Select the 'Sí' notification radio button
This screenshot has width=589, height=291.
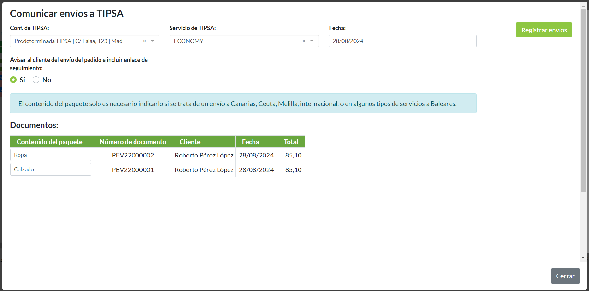pos(13,80)
